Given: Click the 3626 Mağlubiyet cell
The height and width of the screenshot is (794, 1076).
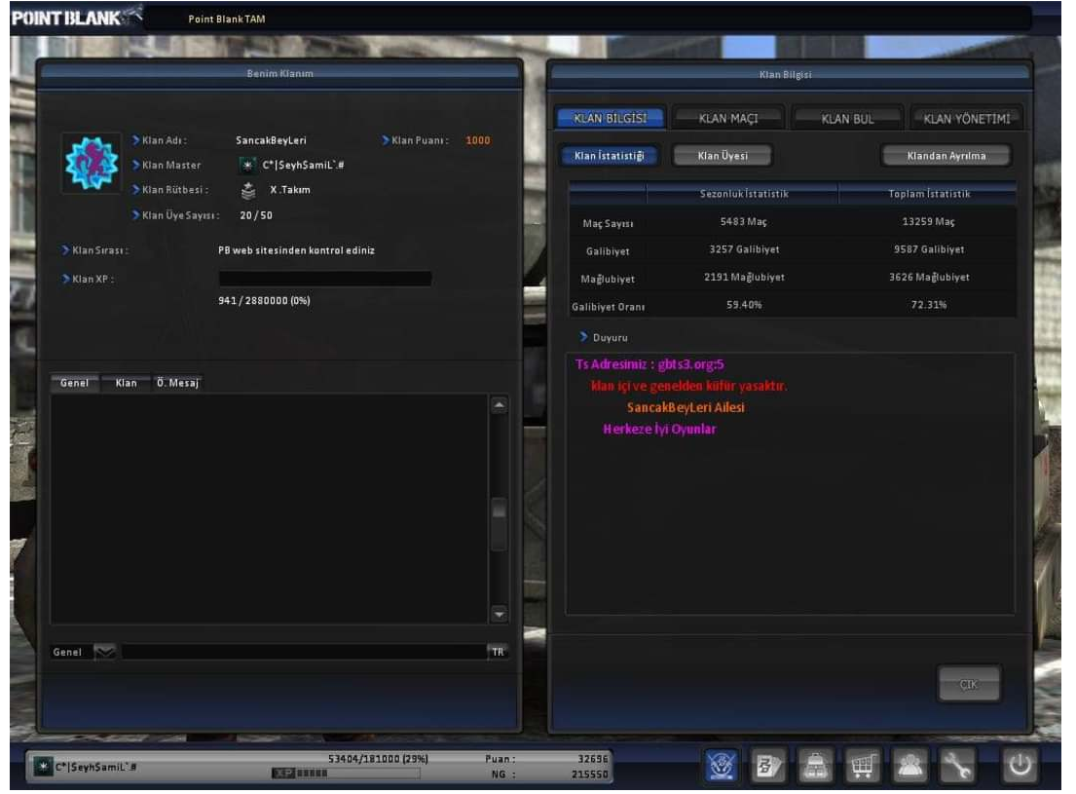Looking at the screenshot, I should click(929, 277).
